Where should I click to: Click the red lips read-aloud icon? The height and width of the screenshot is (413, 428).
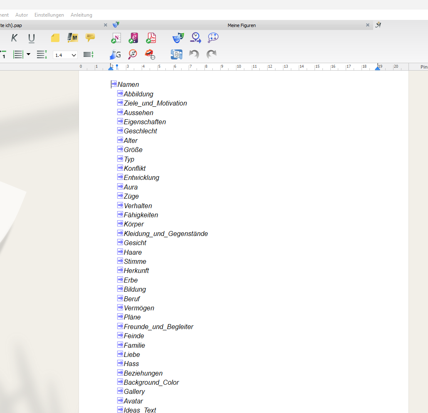point(150,54)
